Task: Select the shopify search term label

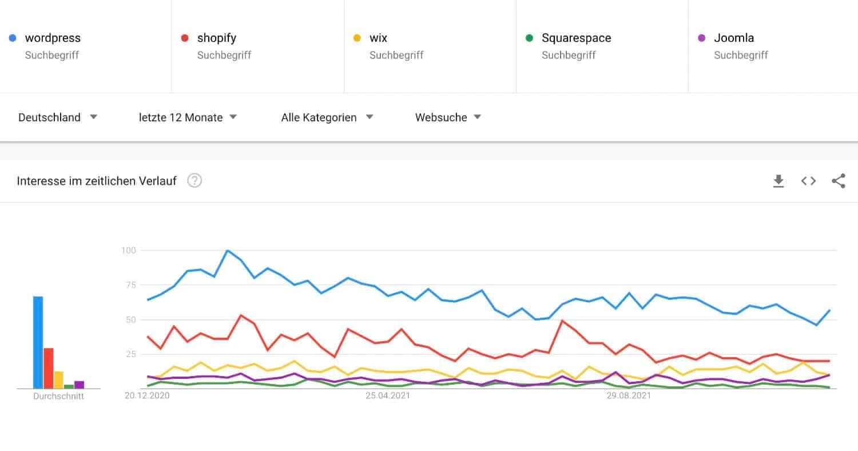Action: pos(216,38)
